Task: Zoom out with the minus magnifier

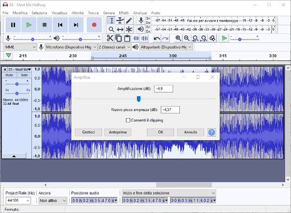Action: point(187,39)
